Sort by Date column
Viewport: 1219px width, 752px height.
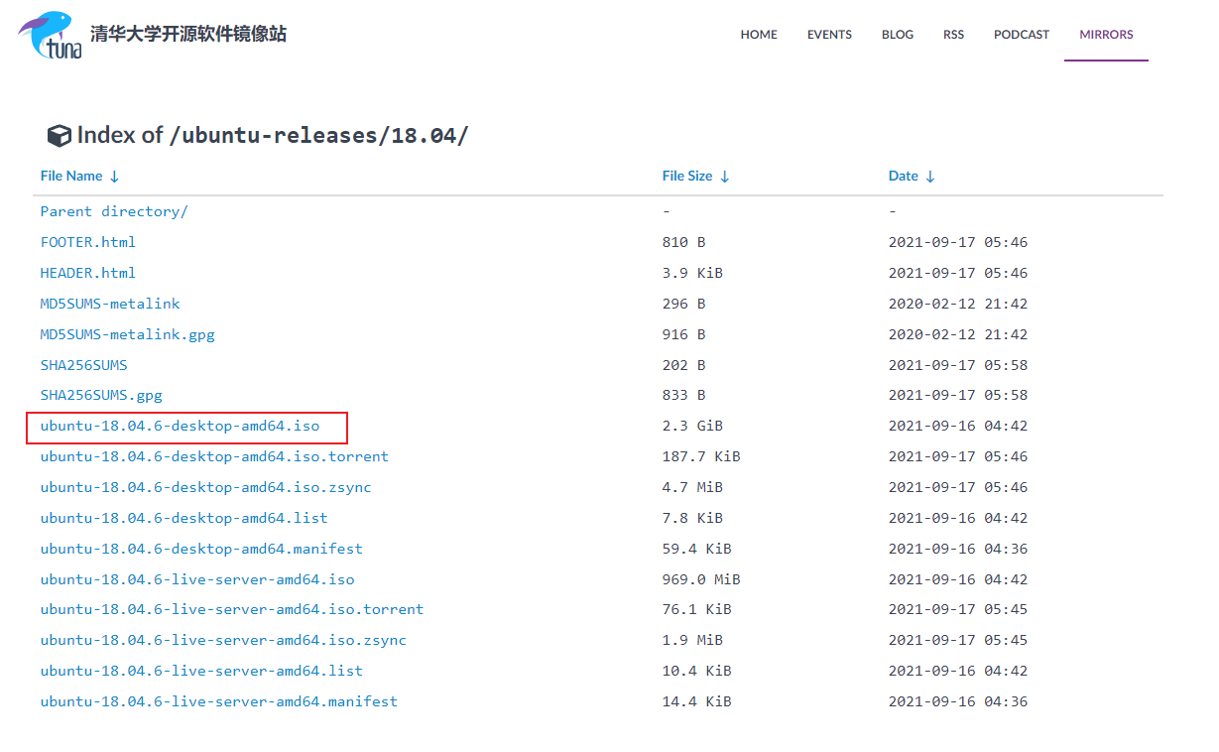click(912, 176)
